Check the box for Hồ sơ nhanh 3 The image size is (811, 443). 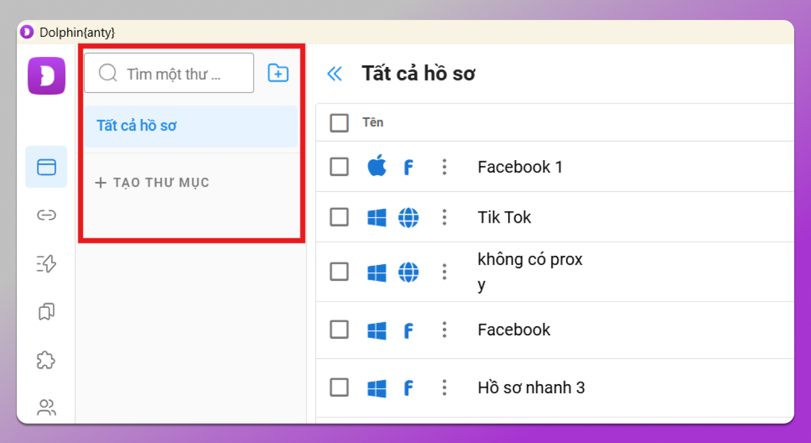tap(339, 387)
